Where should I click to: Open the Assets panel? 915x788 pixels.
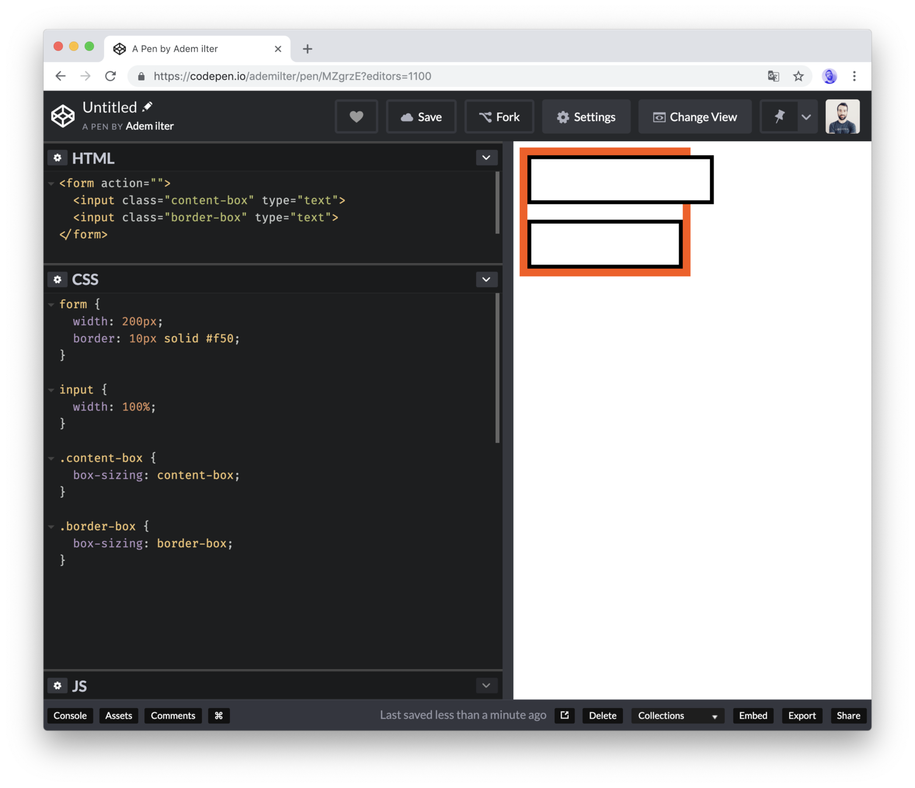[119, 716]
